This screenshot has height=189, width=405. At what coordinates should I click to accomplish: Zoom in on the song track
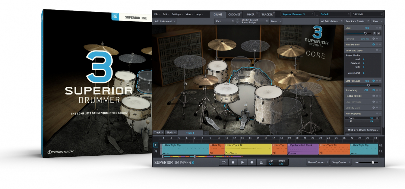pos(381,145)
